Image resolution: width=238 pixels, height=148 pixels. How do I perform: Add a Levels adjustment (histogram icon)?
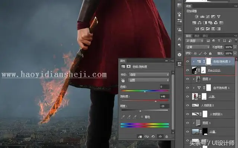(202, 16)
